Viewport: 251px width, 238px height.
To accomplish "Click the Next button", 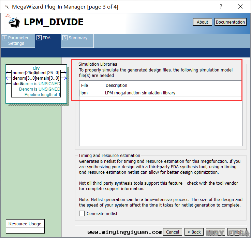I will point(215,232).
